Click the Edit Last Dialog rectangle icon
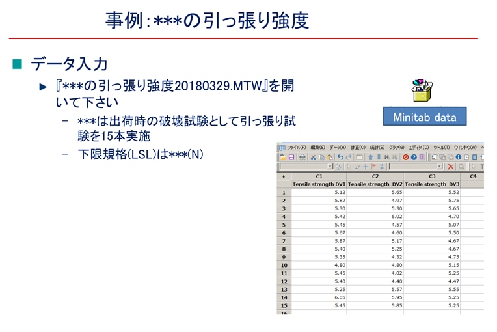Image resolution: width=497 pixels, height=332 pixels. pyautogui.click(x=360, y=158)
